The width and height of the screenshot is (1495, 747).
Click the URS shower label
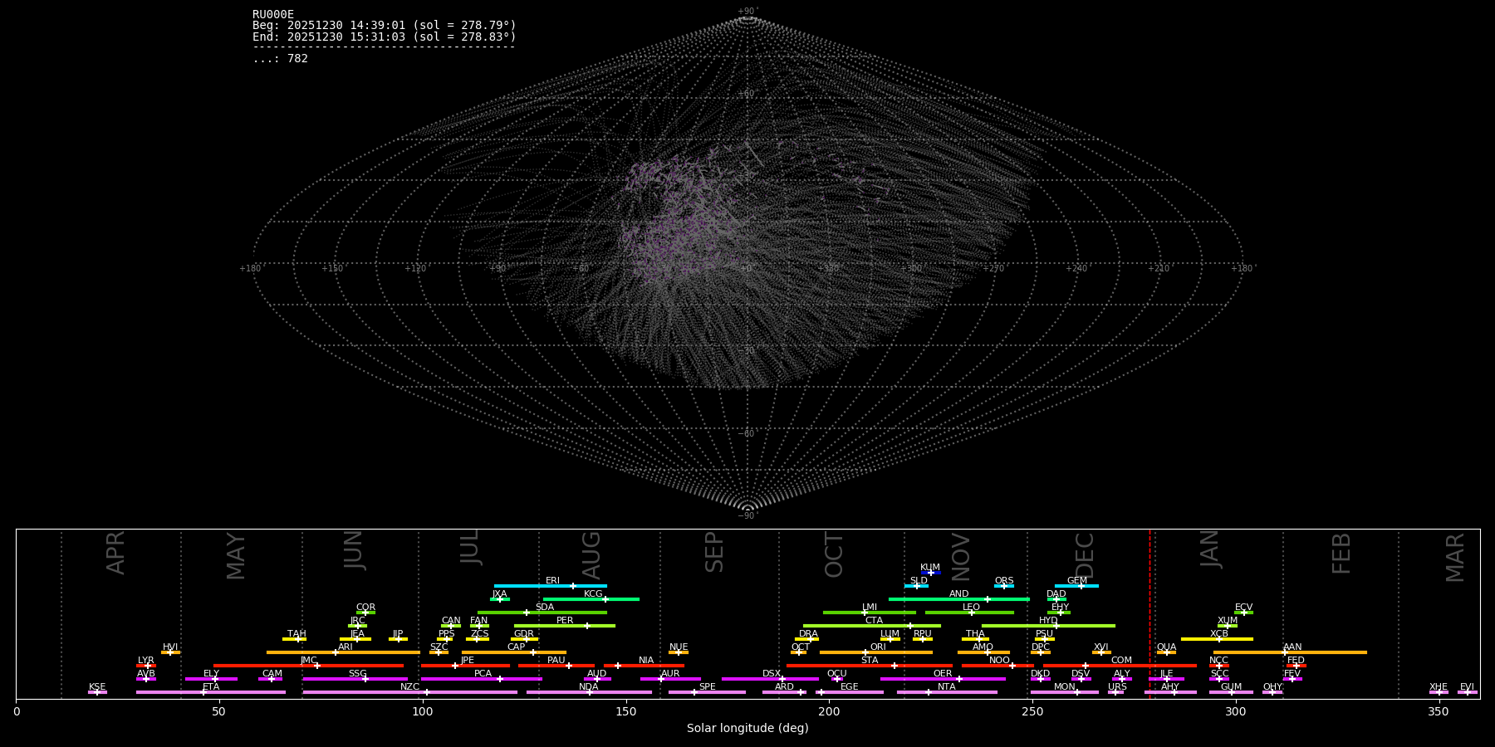tap(1118, 687)
